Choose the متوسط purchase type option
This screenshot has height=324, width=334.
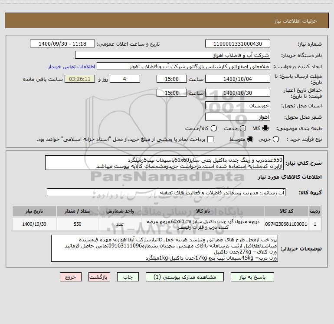pyautogui.click(x=250, y=139)
